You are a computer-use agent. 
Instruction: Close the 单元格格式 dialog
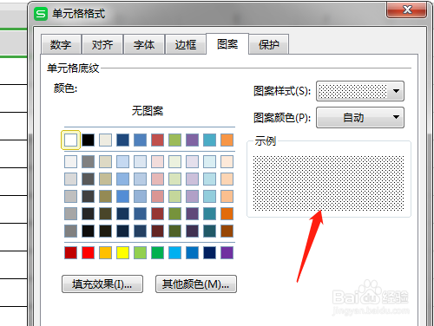406,10
